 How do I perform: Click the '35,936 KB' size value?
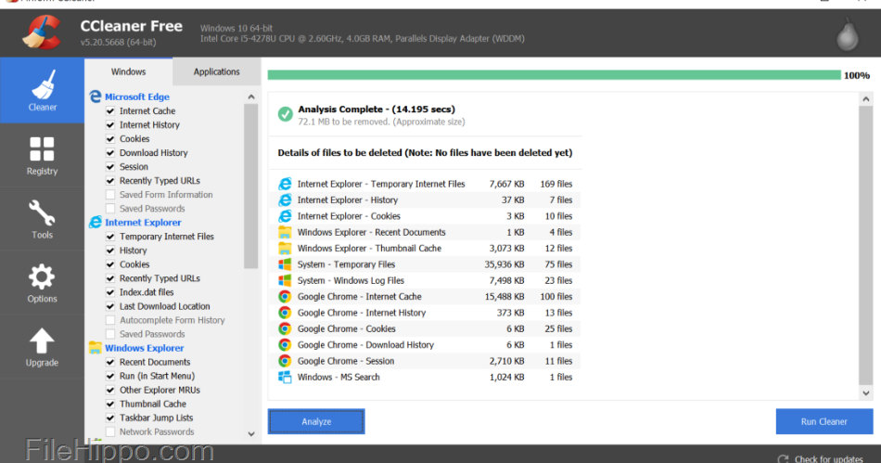click(x=504, y=264)
